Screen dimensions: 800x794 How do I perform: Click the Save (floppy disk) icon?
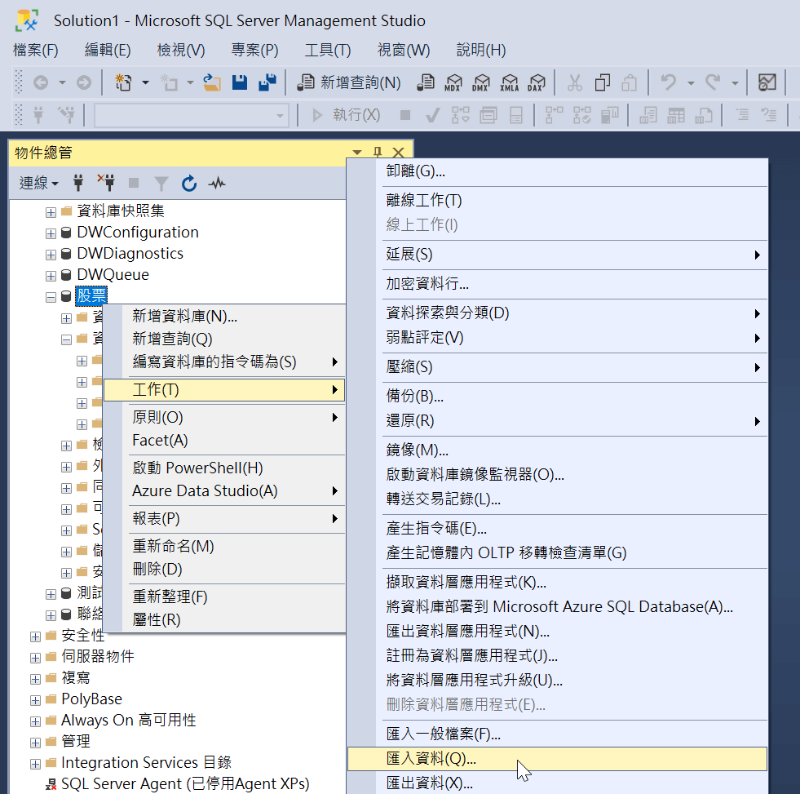tap(239, 82)
